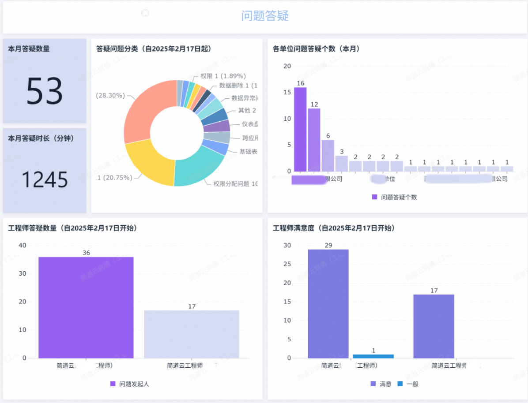Click the 满意 bar valued 29
528x403 pixels.
[328, 304]
